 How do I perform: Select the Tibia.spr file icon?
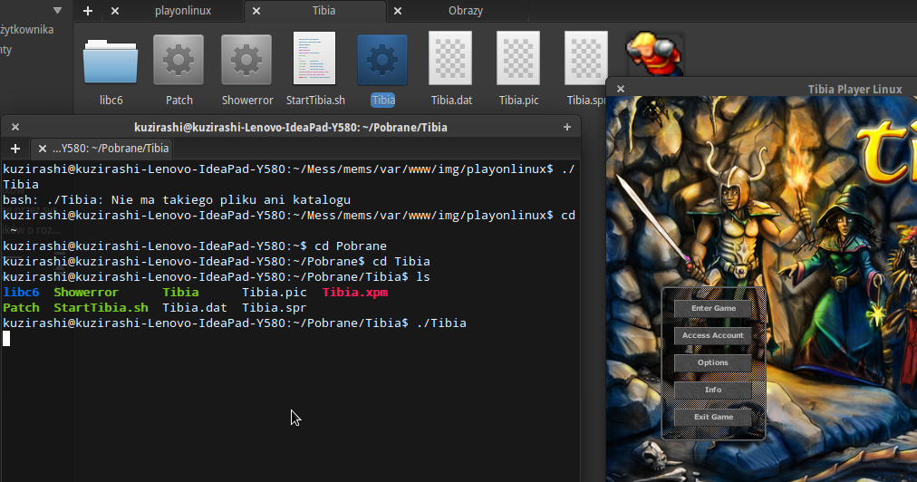[x=586, y=58]
